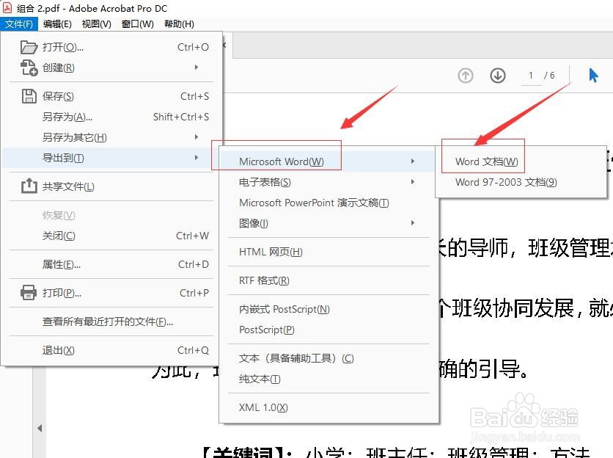The height and width of the screenshot is (458, 613).
Task: Expand 电子表格(S) export submenu
Action: point(328,182)
